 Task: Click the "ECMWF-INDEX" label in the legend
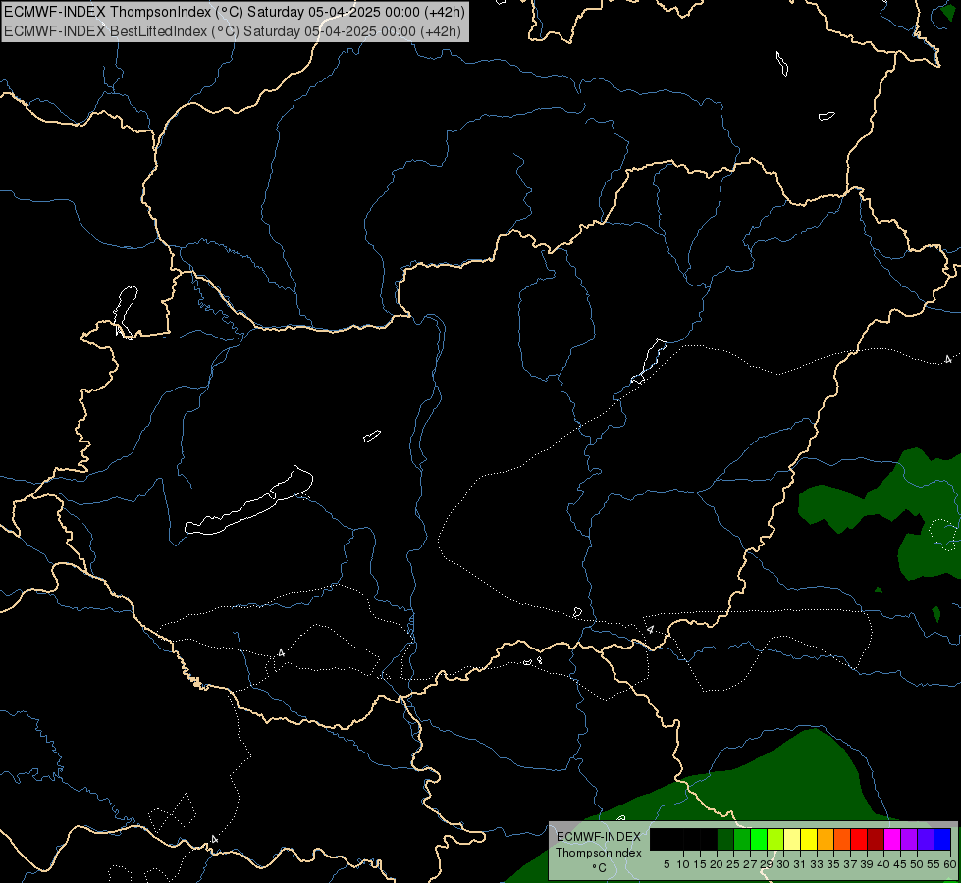coord(599,837)
